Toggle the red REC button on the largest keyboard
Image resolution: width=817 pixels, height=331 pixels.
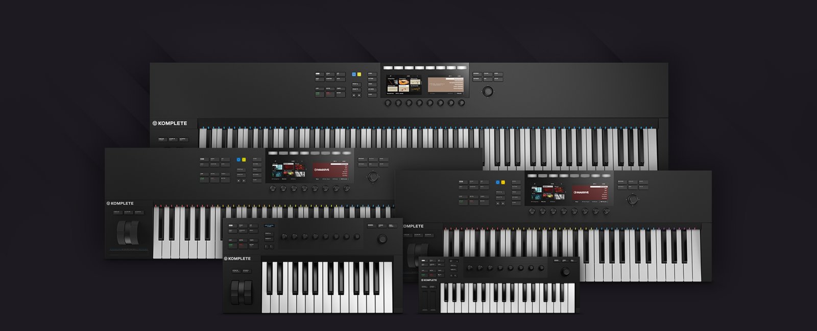tap(329, 94)
